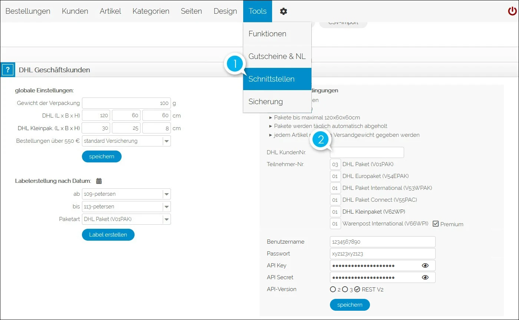Choose the REST V2 API version
The image size is (519, 320).
pos(357,289)
